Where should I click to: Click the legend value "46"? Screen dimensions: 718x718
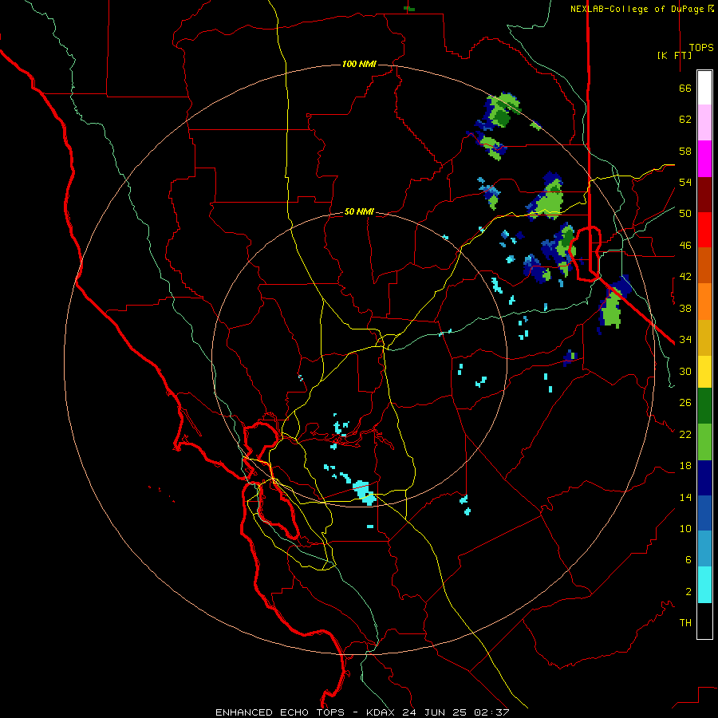tap(685, 246)
